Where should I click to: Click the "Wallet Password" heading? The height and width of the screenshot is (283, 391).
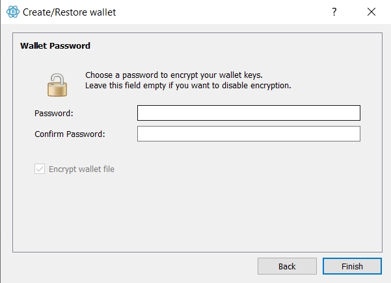[55, 45]
